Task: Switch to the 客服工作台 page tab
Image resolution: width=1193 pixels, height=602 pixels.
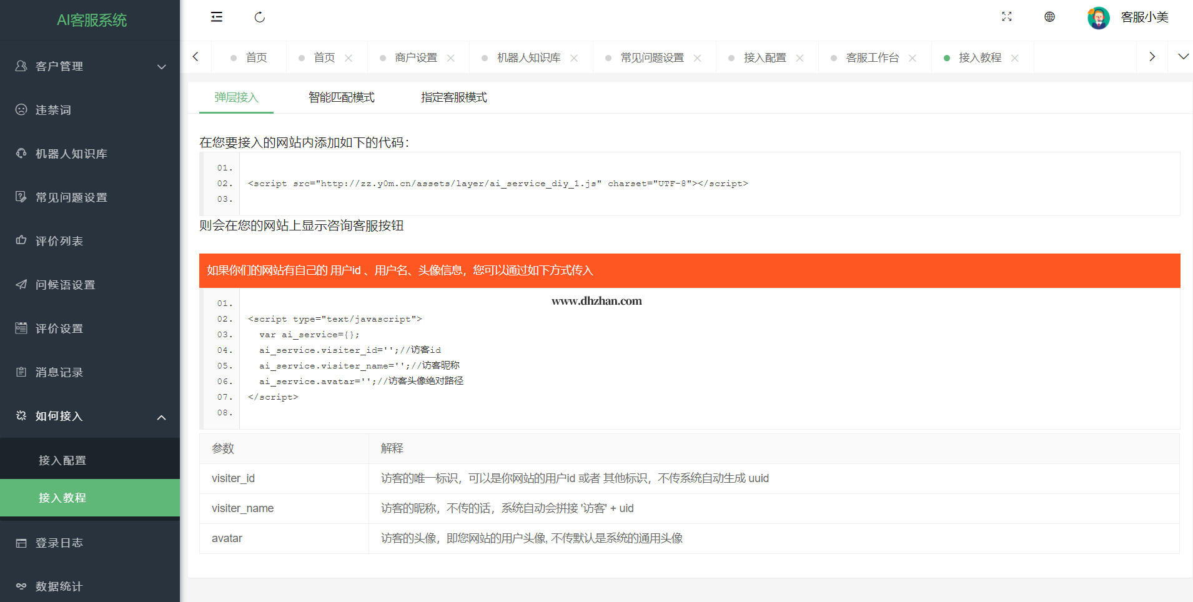Action: click(x=872, y=57)
